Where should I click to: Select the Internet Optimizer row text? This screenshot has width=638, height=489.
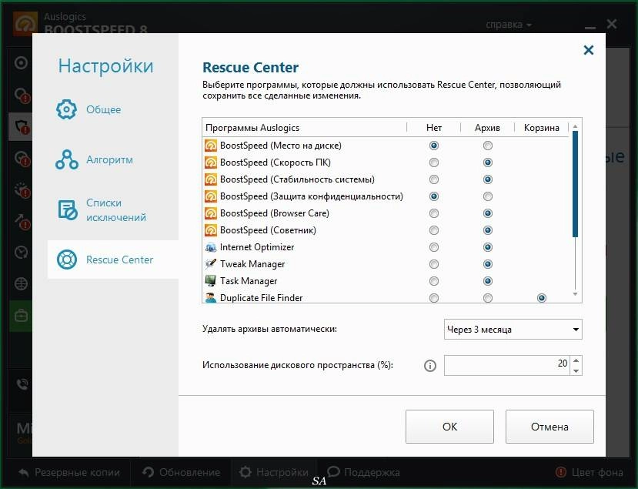coord(257,247)
